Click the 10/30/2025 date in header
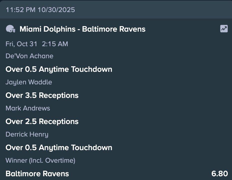Screen dimensions: 232x180 tap(56, 10)
